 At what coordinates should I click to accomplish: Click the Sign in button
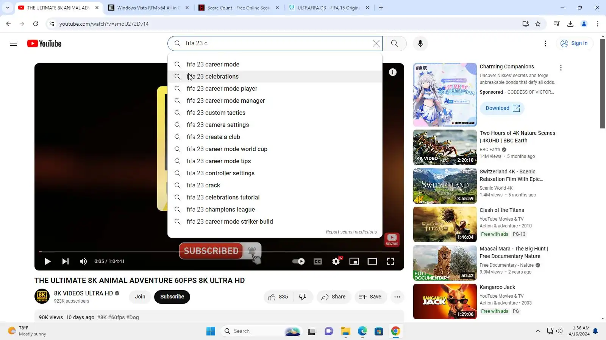click(574, 43)
